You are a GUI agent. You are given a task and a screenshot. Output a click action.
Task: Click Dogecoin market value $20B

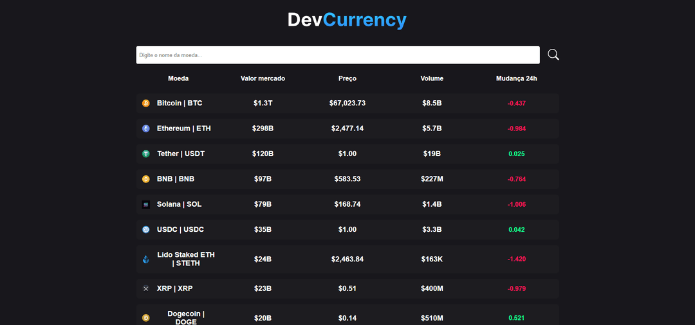(263, 318)
